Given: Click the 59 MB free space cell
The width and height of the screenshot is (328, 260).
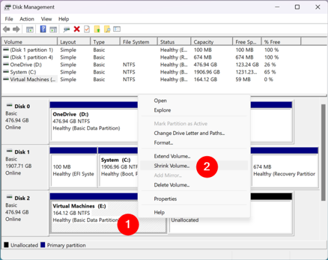Looking at the screenshot, I should [x=243, y=79].
